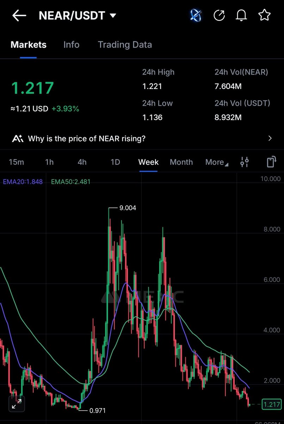Open the Info tab
The image size is (284, 424).
pos(71,45)
